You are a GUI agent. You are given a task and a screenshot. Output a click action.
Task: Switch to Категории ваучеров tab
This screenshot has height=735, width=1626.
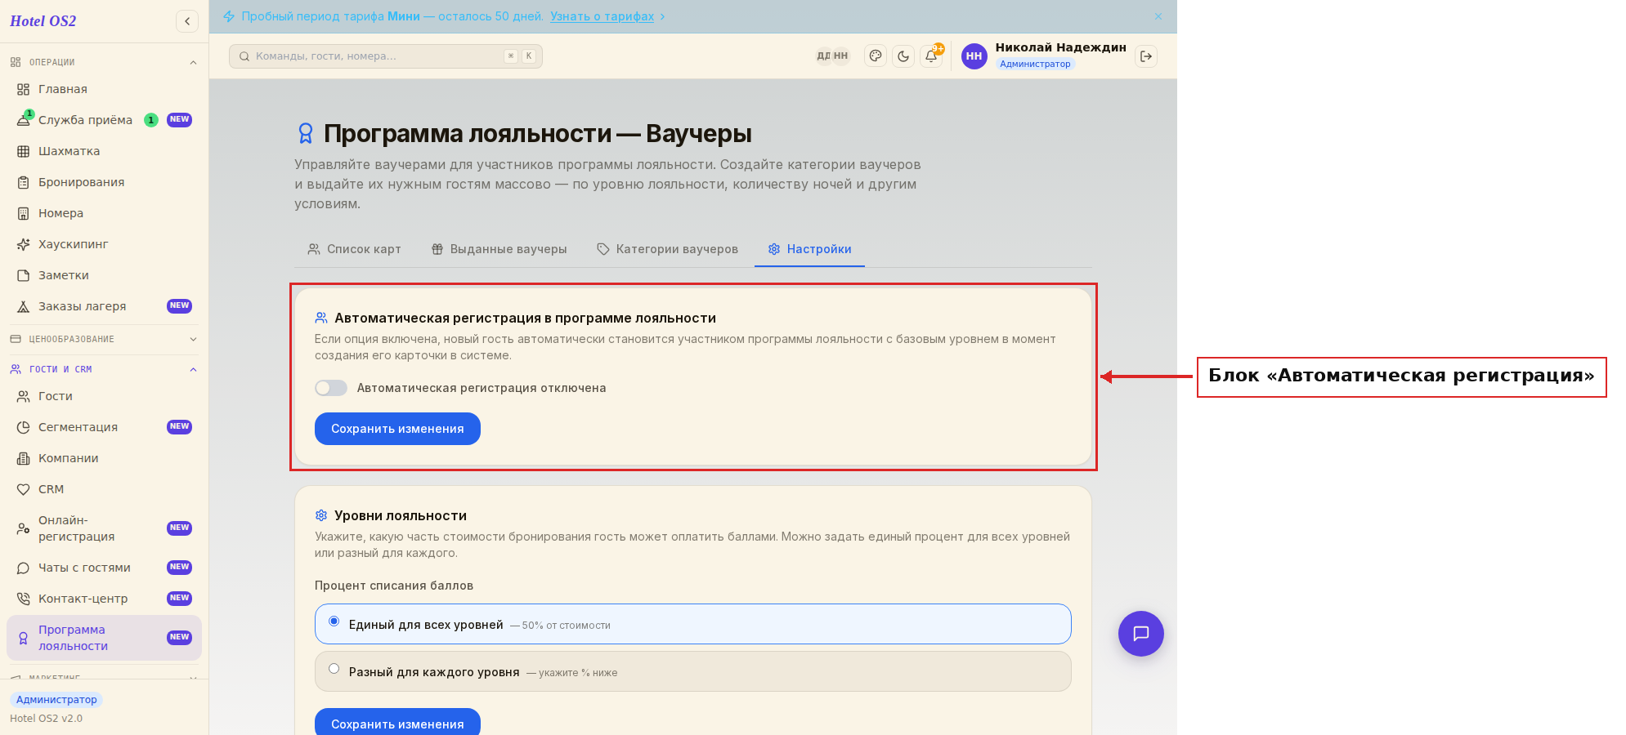tap(667, 249)
